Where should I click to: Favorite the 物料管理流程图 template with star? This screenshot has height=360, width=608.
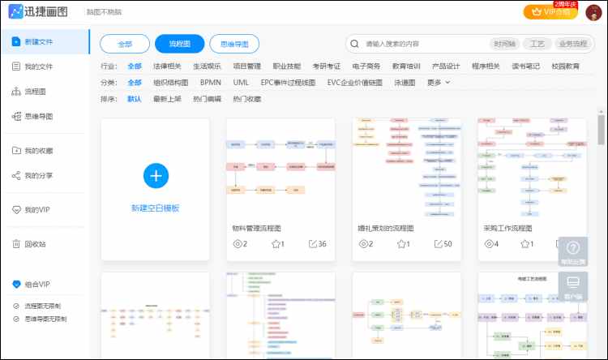tap(276, 243)
